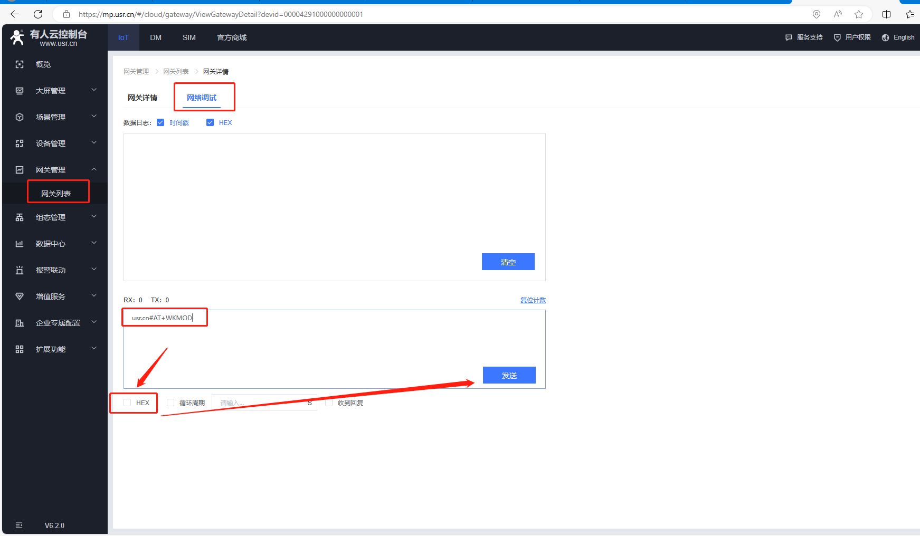Click the 清空 clear log button

[x=508, y=262]
